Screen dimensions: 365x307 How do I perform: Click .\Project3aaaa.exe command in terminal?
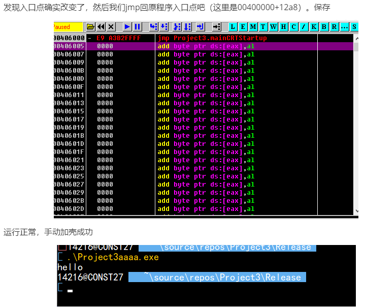[113, 257]
